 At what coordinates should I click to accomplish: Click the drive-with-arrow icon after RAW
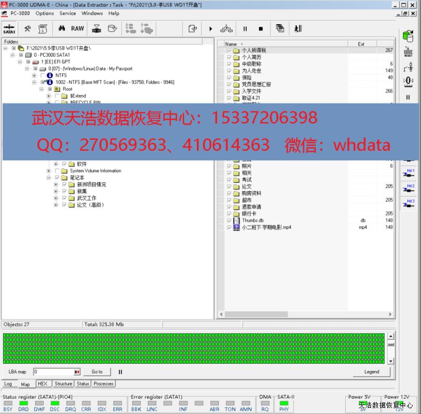pyautogui.click(x=96, y=29)
